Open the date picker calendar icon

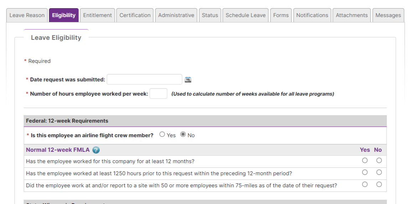coord(188,80)
